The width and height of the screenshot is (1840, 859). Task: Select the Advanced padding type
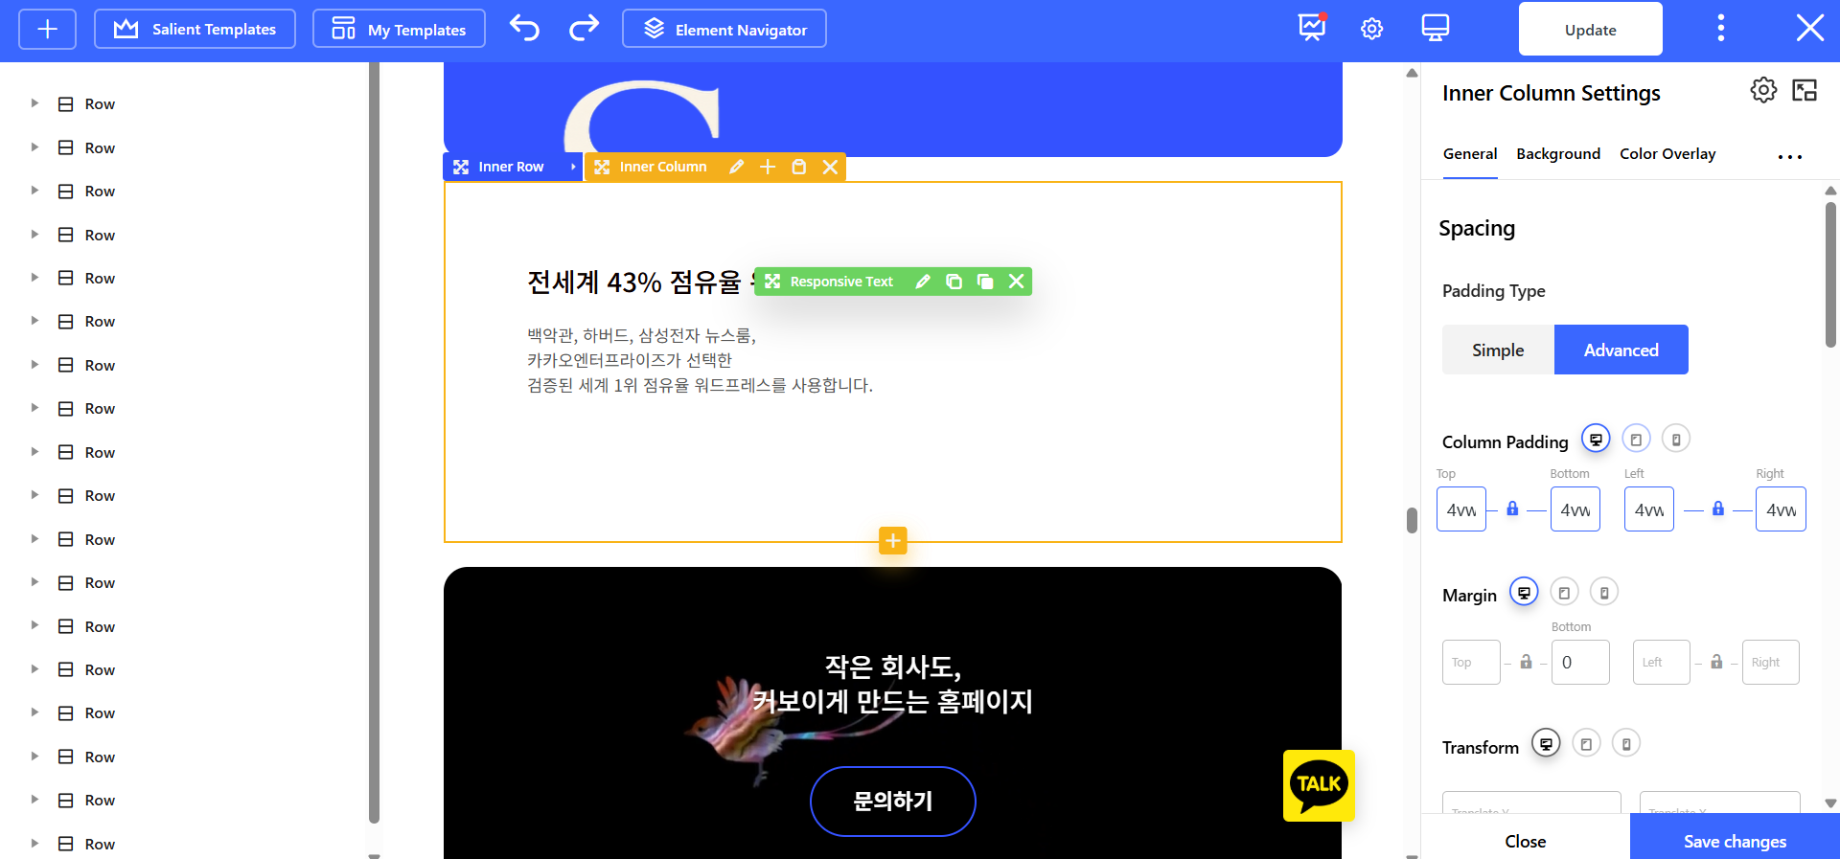coord(1621,350)
